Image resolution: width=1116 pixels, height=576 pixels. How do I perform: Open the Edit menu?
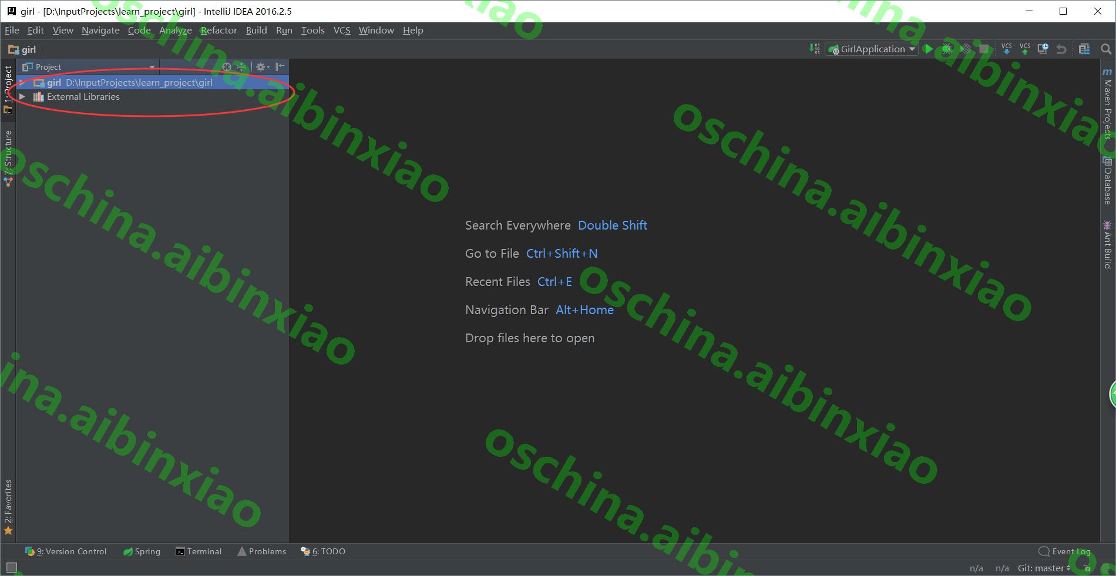point(35,30)
